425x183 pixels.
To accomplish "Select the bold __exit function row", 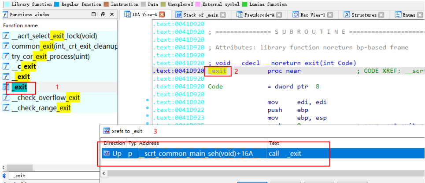I will 60,77.
